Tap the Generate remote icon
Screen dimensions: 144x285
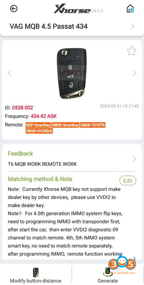coord(108,272)
